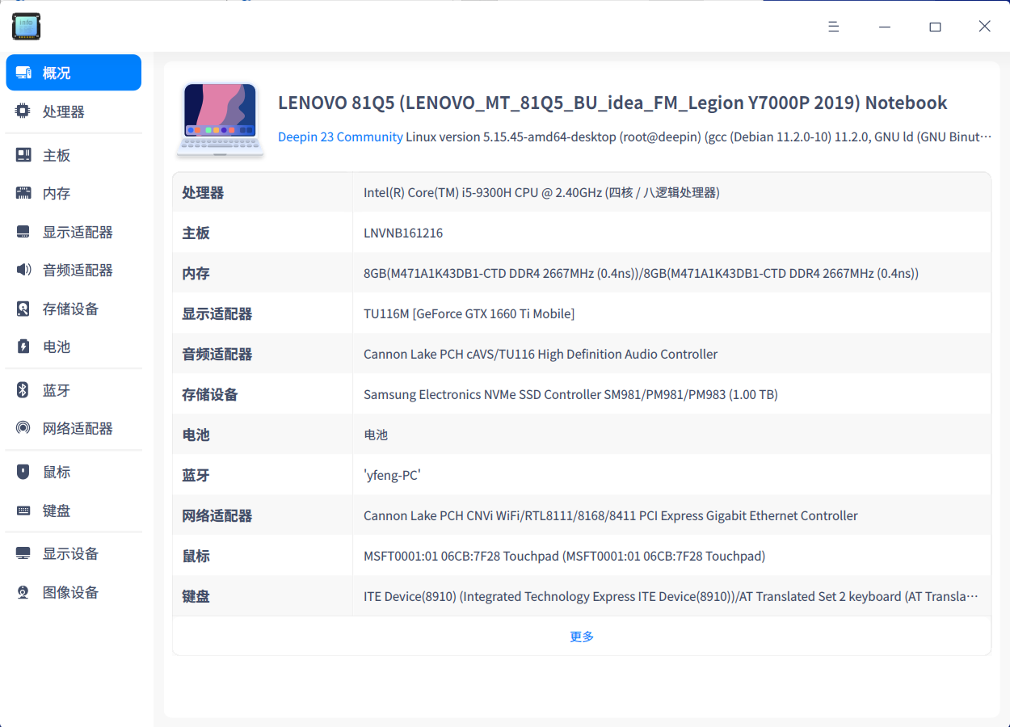Click ITE Device(8910) keyboard value
This screenshot has width=1010, height=727.
[671, 596]
